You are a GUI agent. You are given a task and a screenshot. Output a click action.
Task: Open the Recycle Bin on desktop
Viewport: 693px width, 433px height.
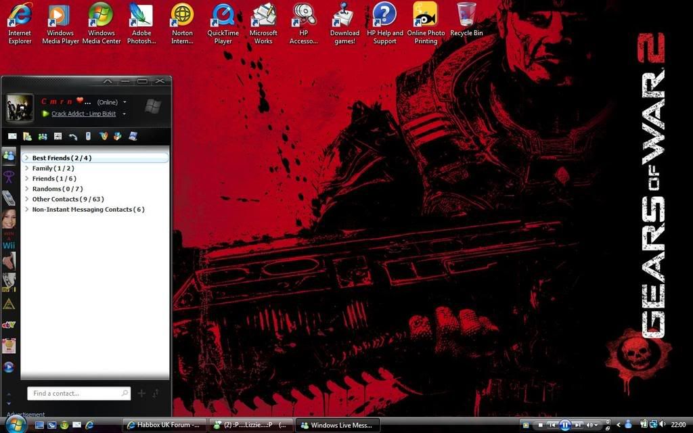[x=466, y=23]
